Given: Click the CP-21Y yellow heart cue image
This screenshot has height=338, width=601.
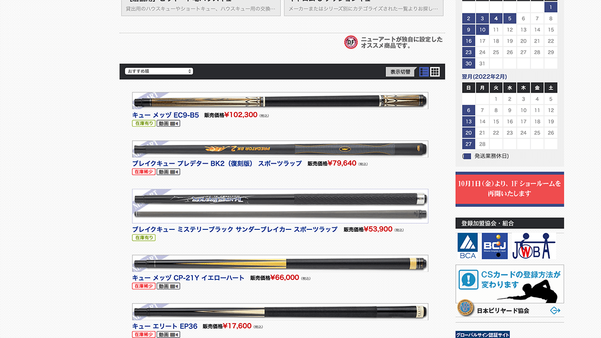Looking at the screenshot, I should tap(280, 263).
